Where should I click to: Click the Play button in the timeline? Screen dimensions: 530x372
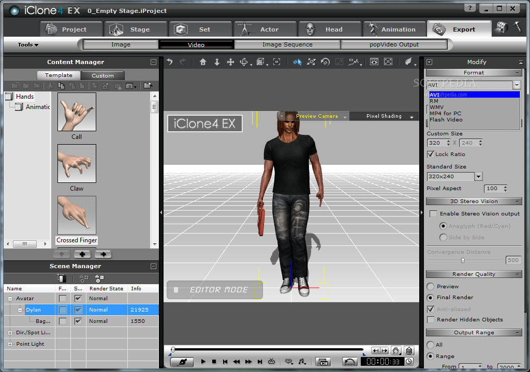[203, 362]
